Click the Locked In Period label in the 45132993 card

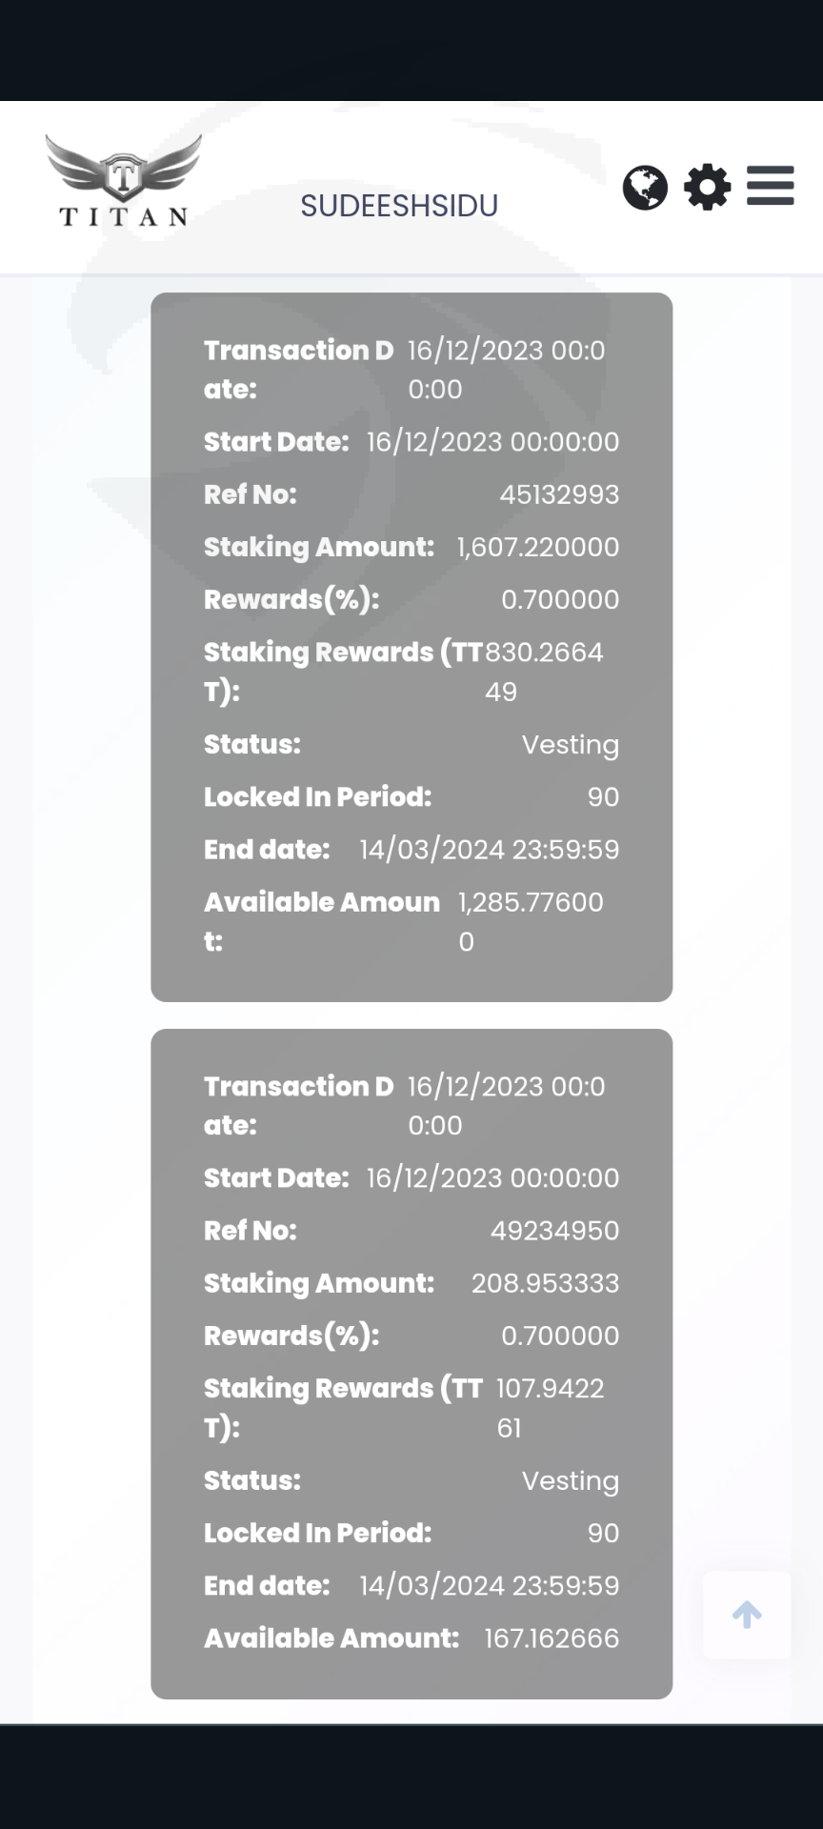(317, 797)
